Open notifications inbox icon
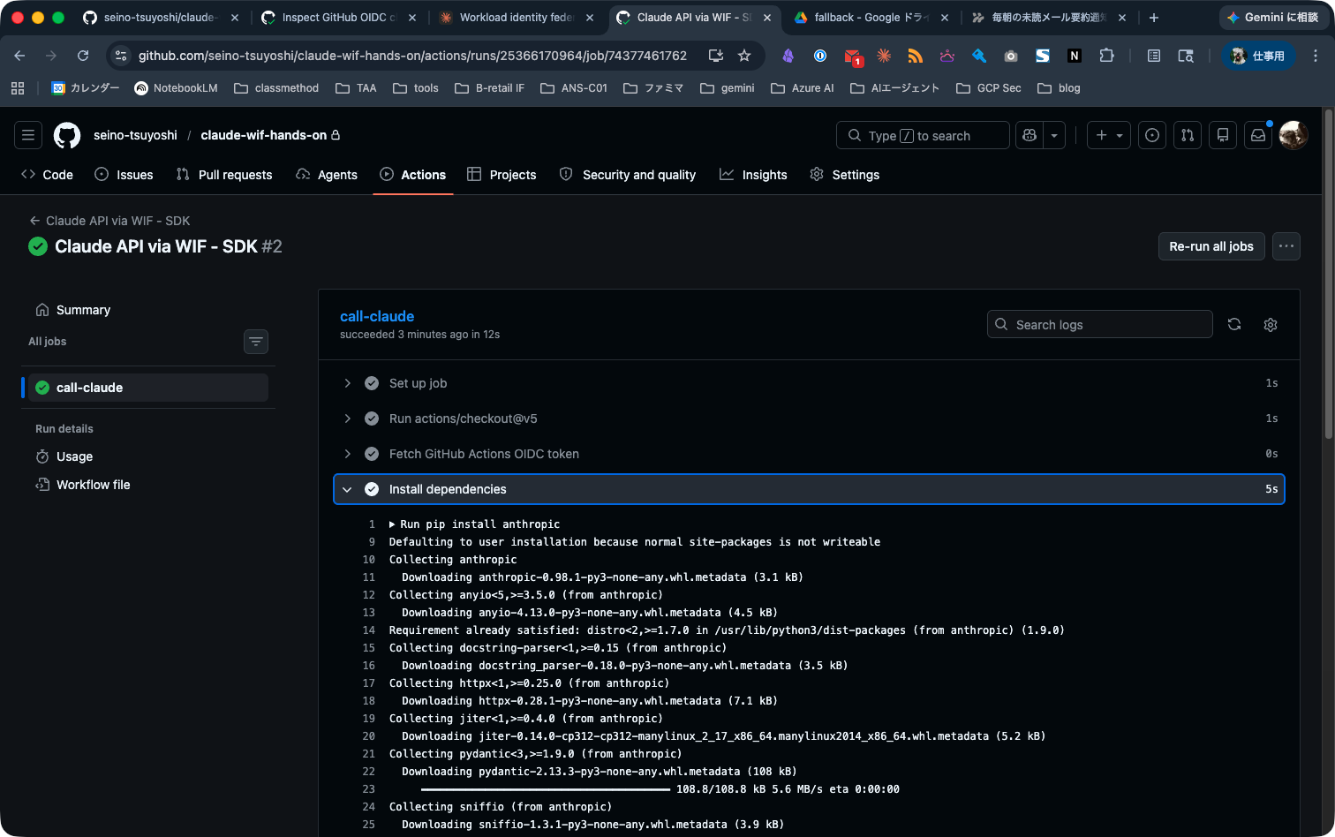This screenshot has width=1335, height=837. click(1258, 135)
